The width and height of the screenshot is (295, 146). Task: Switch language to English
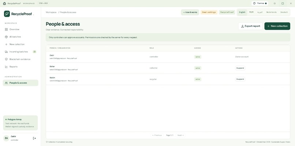(x=242, y=12)
